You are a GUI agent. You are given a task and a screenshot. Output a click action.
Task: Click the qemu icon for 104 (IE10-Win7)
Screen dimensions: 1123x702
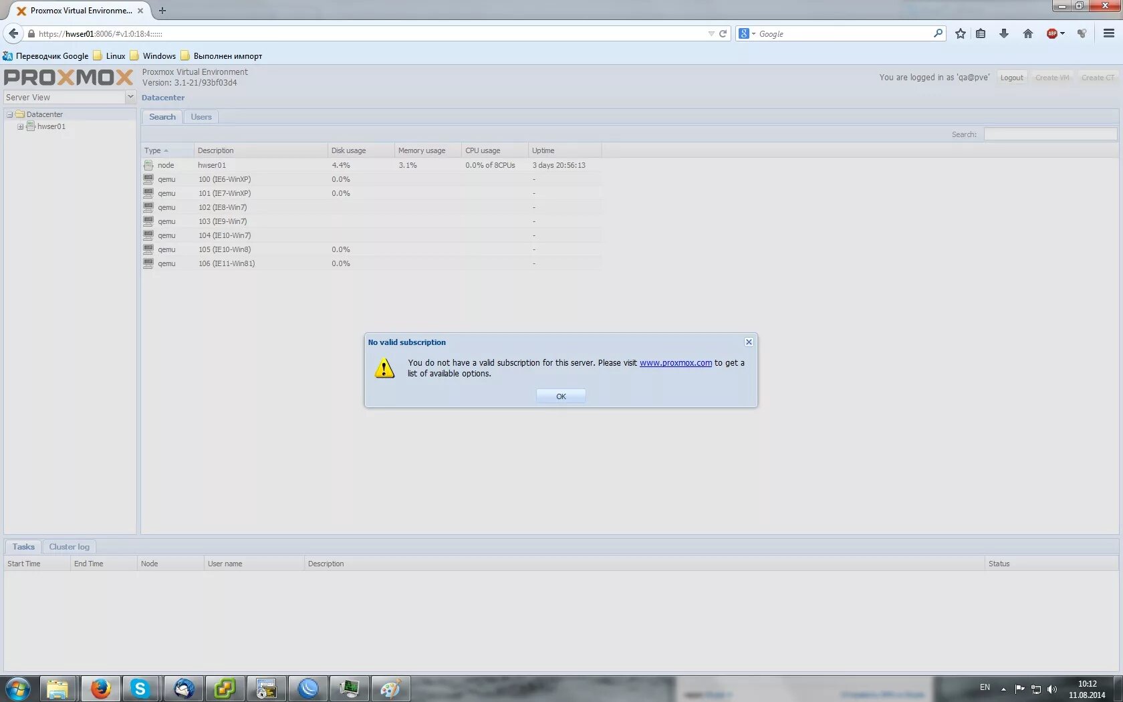coord(148,235)
